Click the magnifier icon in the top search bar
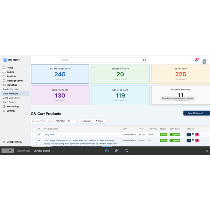210x210 pixels. [x=144, y=60]
